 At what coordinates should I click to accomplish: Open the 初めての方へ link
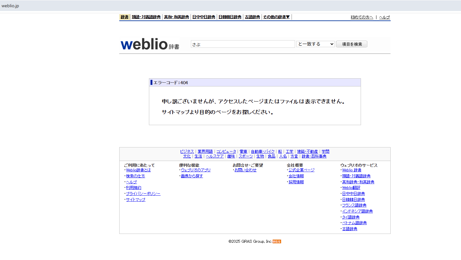click(362, 17)
